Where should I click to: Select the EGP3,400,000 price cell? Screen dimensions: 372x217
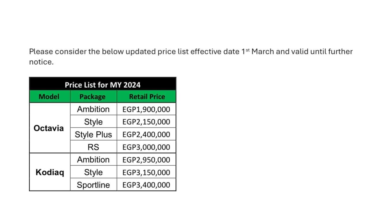(x=146, y=185)
